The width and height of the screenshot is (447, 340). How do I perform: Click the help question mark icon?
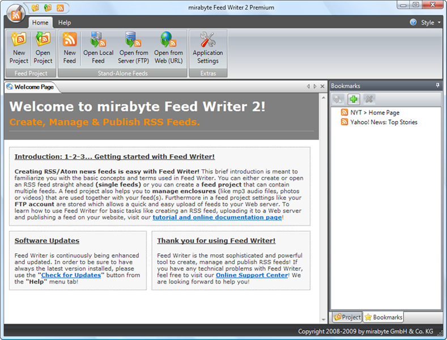pos(413,23)
